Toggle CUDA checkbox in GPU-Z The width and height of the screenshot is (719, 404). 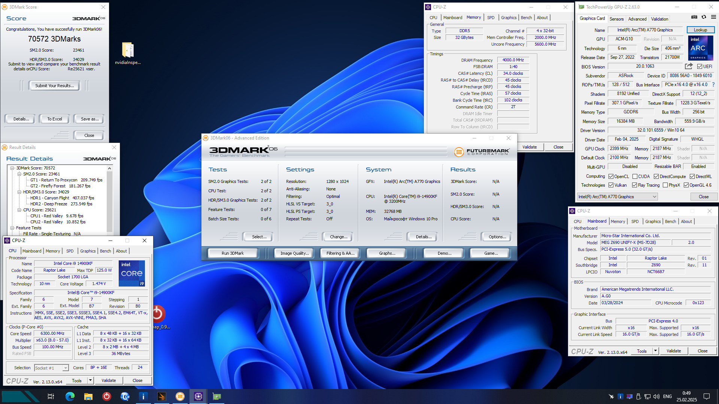tap(635, 177)
